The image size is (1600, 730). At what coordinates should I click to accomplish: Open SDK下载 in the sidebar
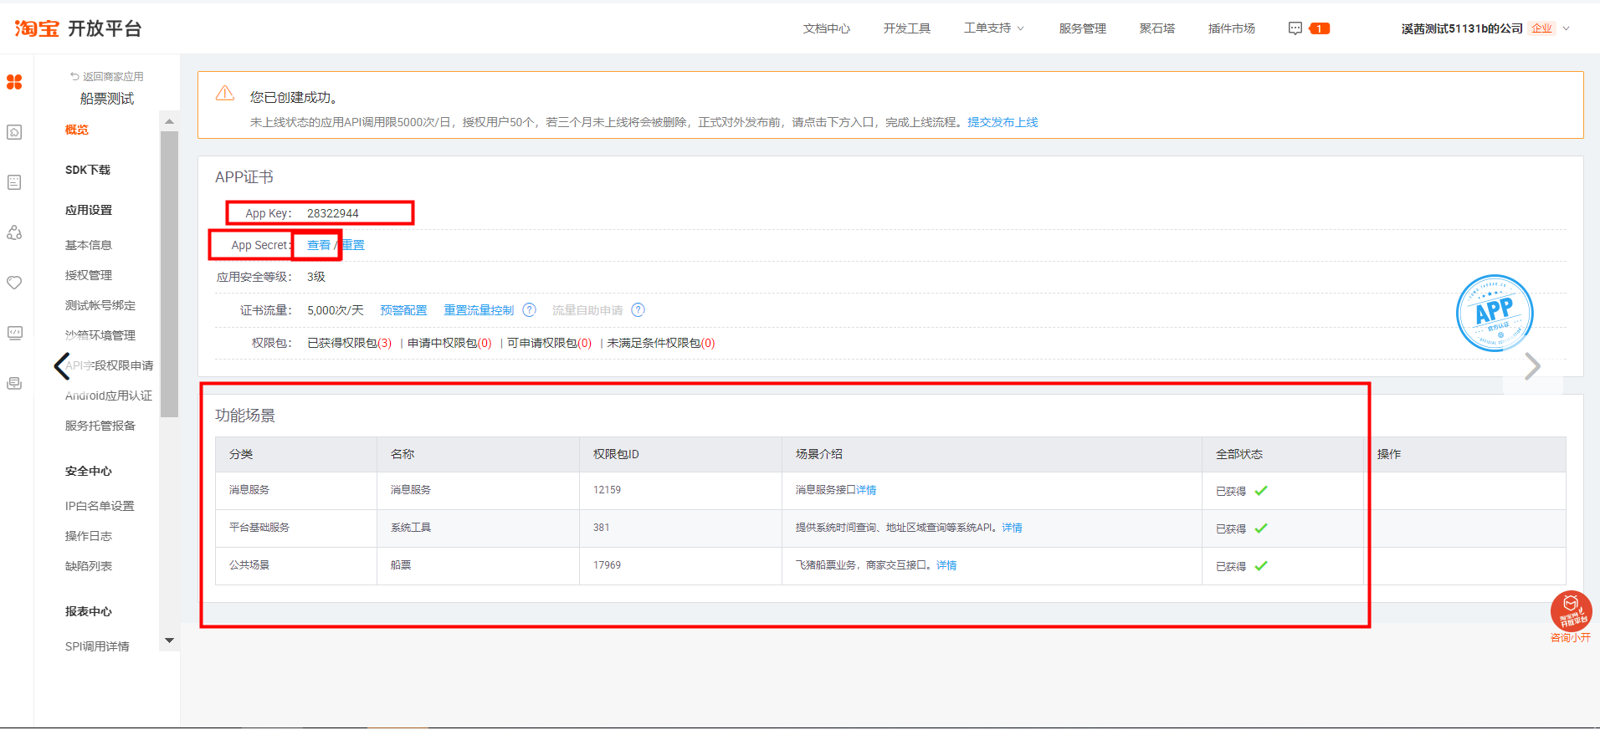[x=88, y=170]
